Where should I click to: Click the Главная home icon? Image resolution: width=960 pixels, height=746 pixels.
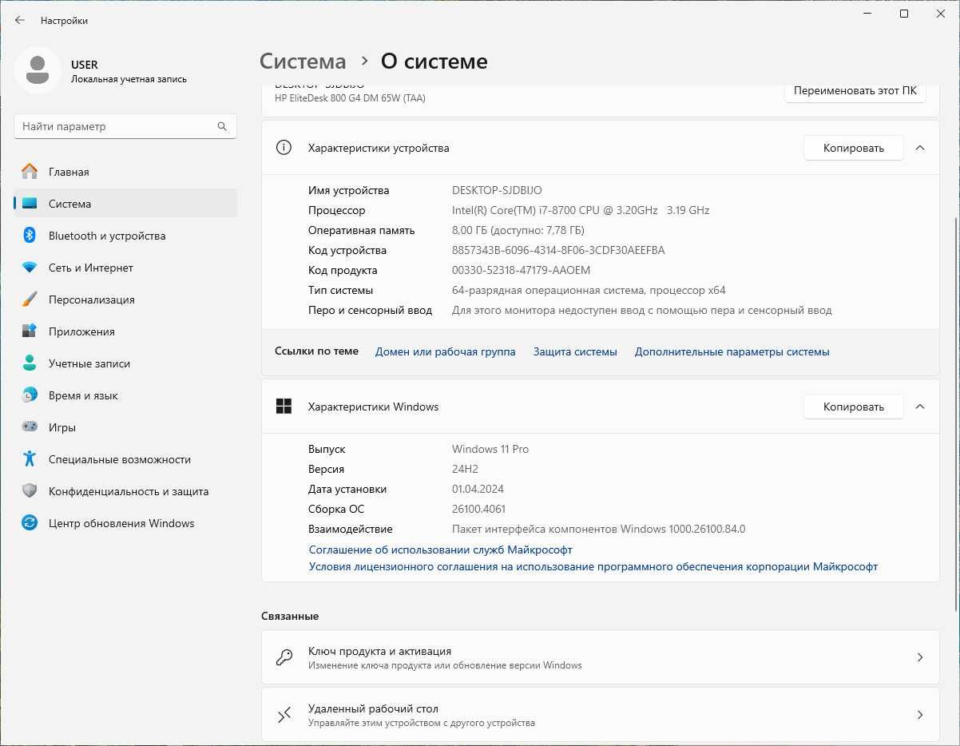pos(30,172)
